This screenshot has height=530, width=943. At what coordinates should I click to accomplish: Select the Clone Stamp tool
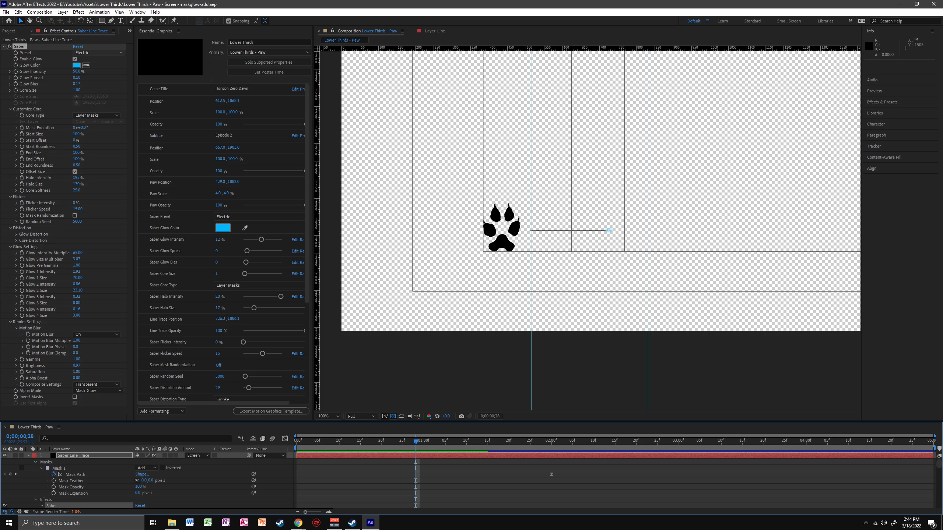click(x=141, y=21)
